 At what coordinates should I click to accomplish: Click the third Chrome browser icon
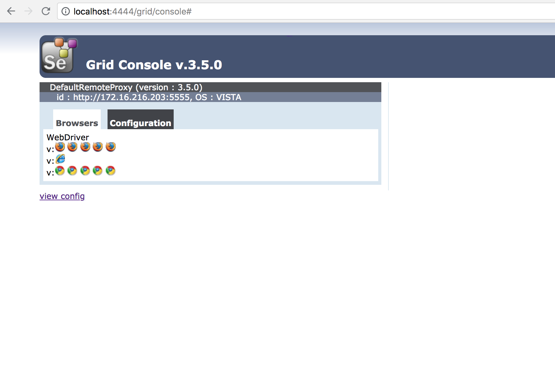point(85,171)
